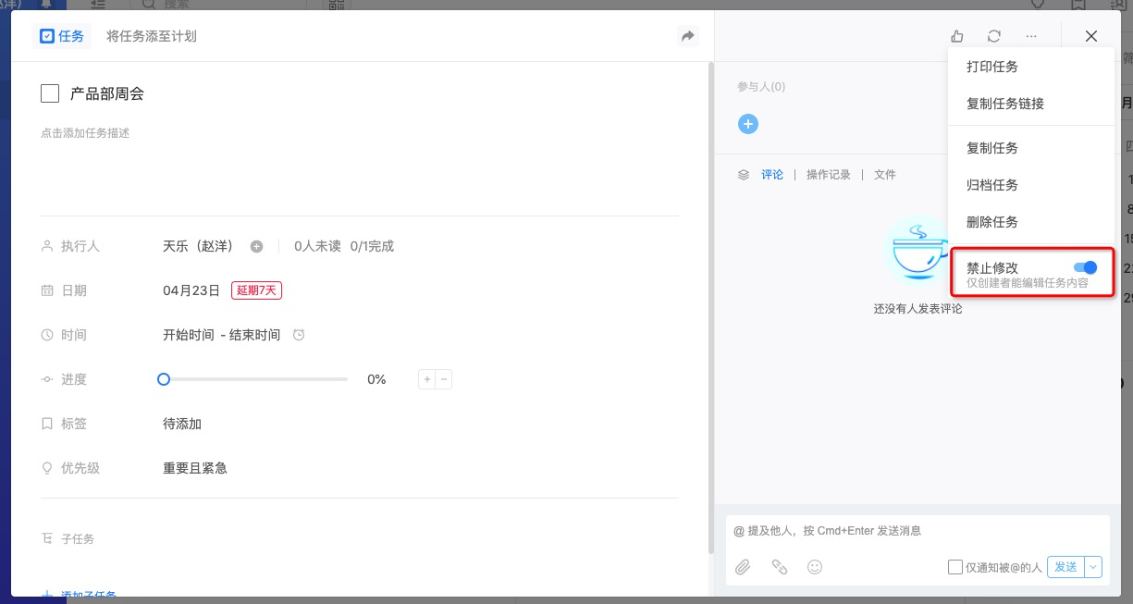Screen dimensions: 1133x604
Task: Select 删除任务 from the menu
Action: (x=992, y=222)
